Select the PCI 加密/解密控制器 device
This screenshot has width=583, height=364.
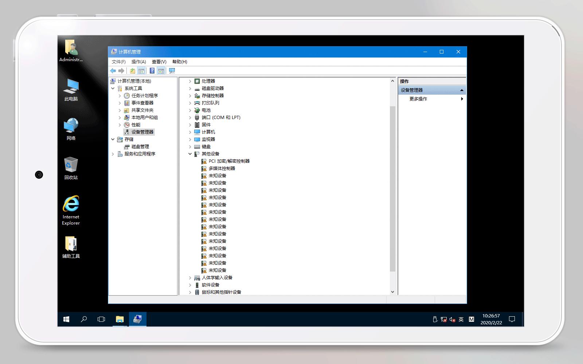[226, 161]
